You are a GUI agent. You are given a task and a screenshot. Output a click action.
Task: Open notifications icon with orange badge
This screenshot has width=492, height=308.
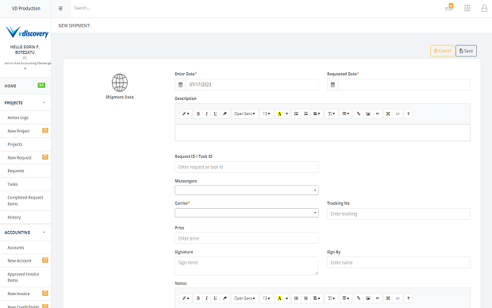[449, 7]
